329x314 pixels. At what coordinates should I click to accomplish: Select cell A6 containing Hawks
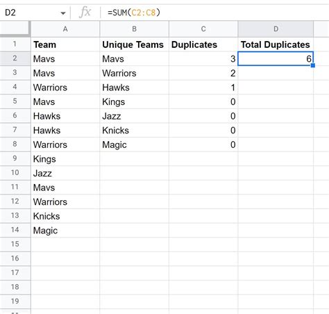pyautogui.click(x=65, y=116)
